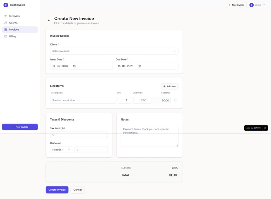Click the back arrow beside Create New Invoice
Screen dimensions: 271x199
(x=49, y=20)
